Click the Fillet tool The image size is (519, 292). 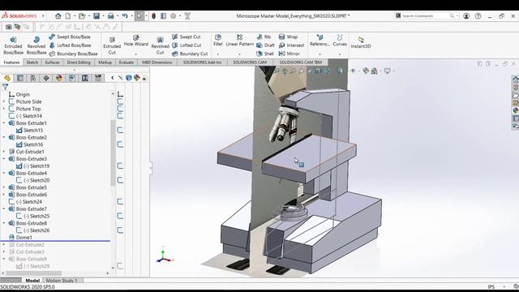[218, 40]
